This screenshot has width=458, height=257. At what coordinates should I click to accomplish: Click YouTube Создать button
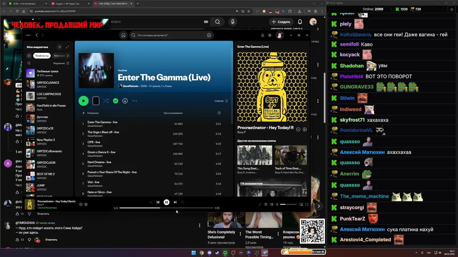(x=281, y=22)
